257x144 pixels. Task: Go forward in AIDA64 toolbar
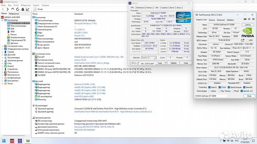(x=7, y=9)
